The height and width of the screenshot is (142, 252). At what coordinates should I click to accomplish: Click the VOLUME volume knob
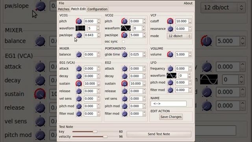coord(170,54)
